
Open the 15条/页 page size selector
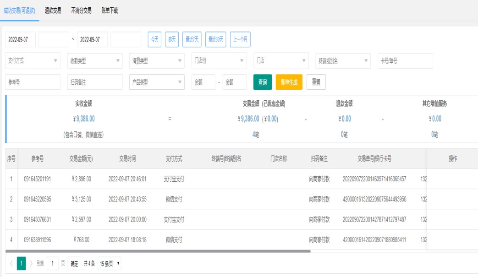(x=110, y=264)
